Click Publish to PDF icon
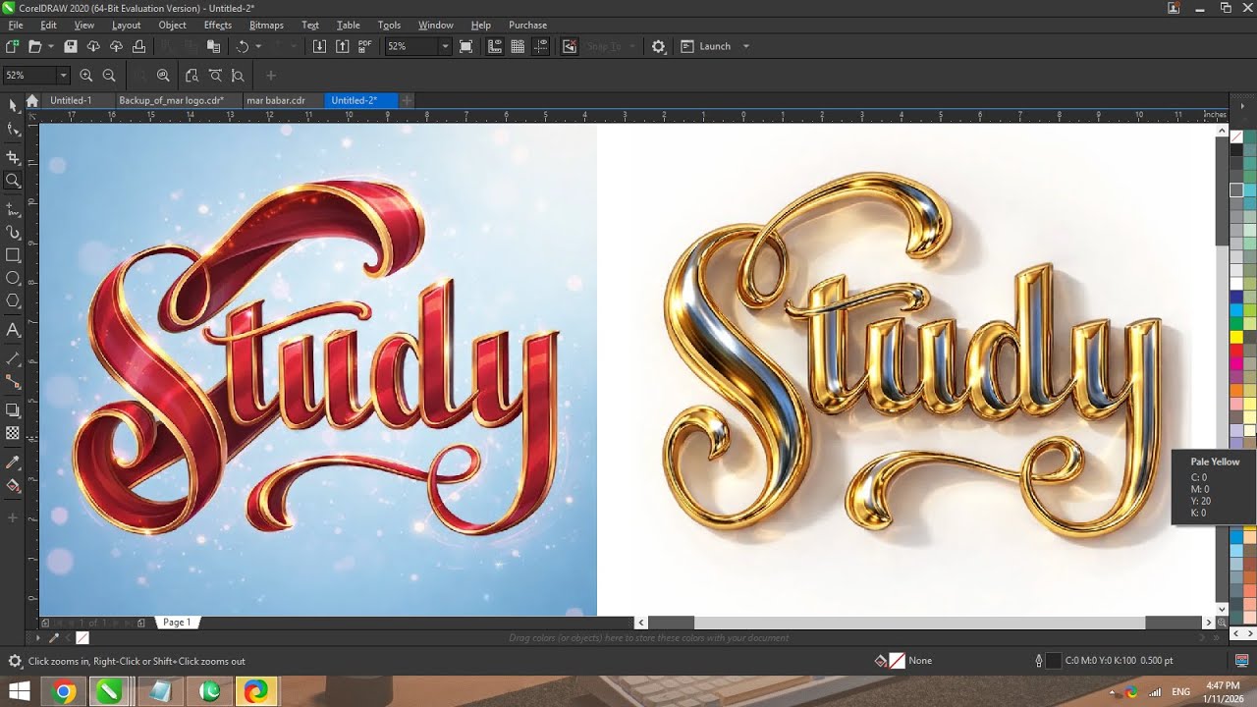 click(365, 46)
